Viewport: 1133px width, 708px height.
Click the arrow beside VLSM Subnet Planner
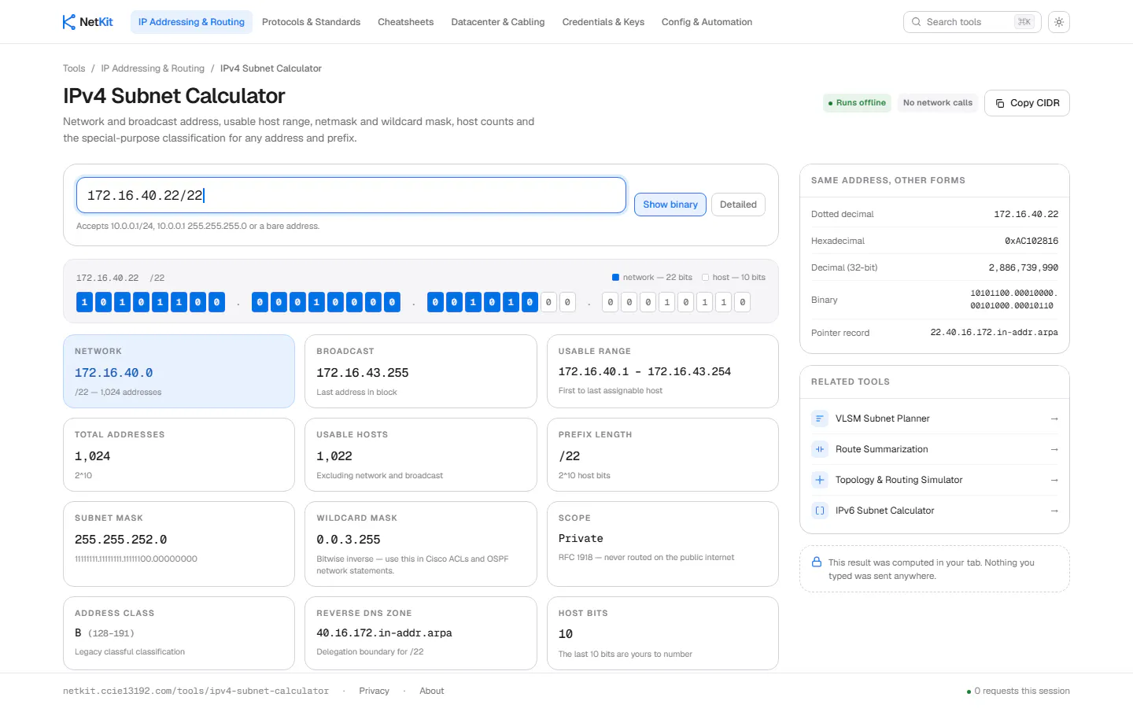point(1054,419)
